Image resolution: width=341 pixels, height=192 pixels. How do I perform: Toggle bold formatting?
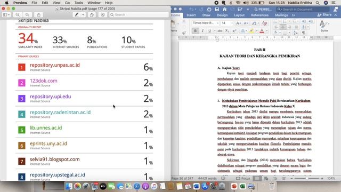(x=196, y=31)
